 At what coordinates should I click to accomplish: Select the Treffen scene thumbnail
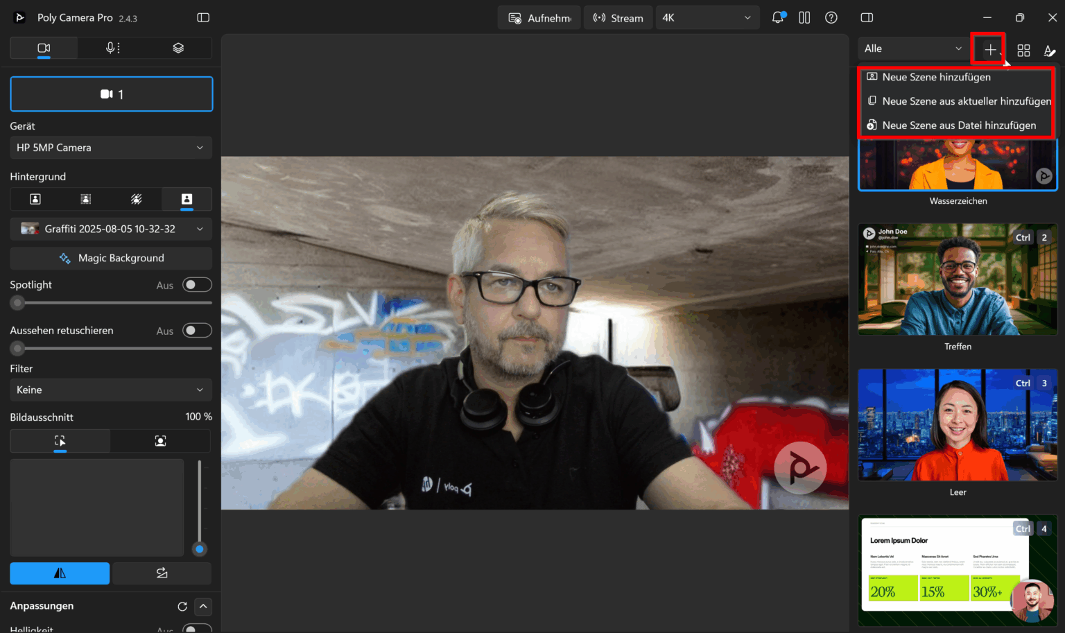tap(958, 279)
